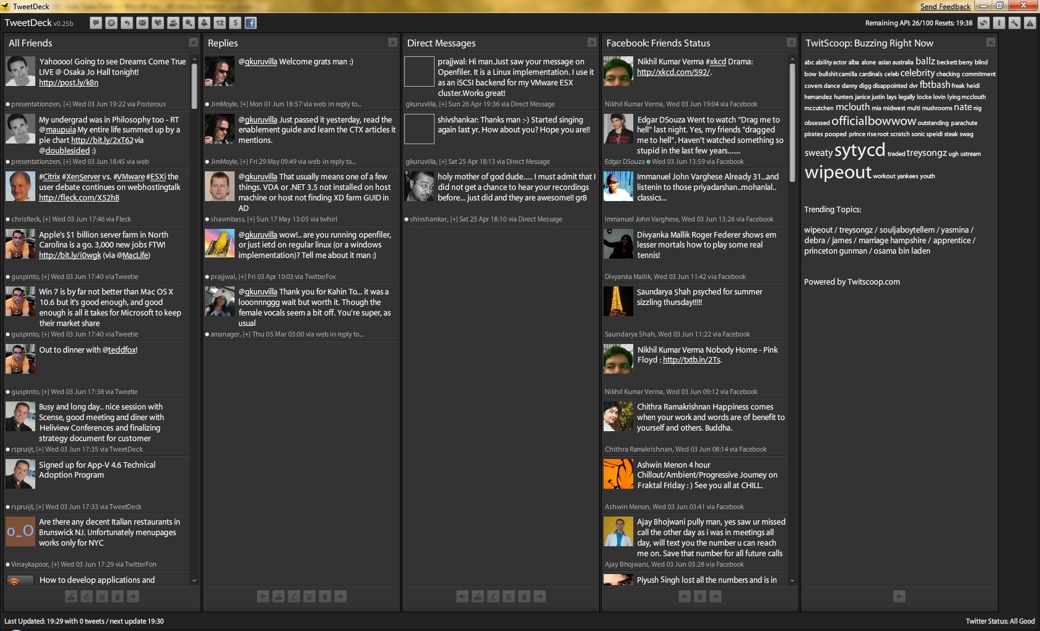Viewport: 1040px width, 631px height.
Task: Open the Groups people icon
Action: click(173, 23)
